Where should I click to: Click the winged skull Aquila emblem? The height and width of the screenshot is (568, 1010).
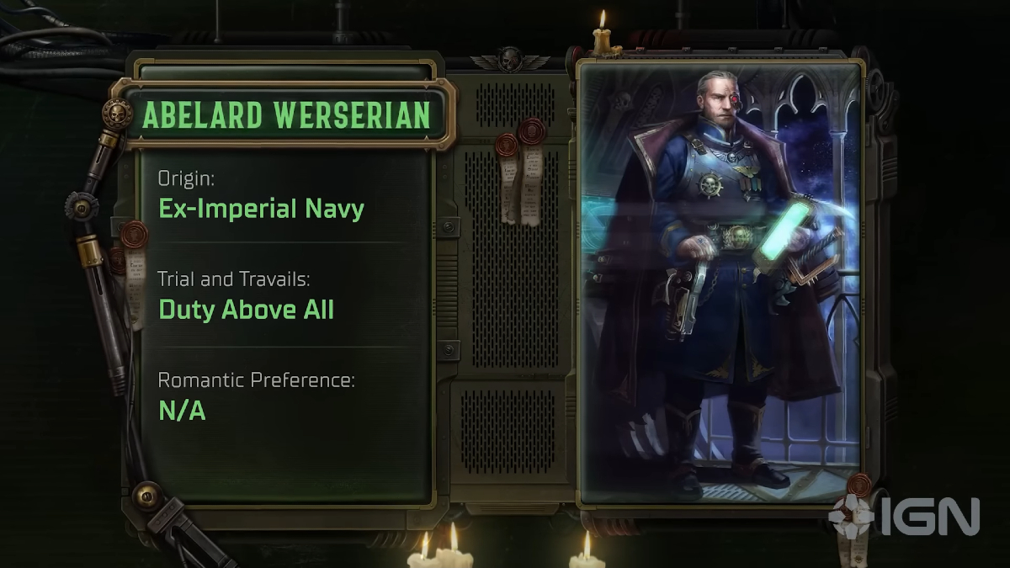(x=510, y=61)
